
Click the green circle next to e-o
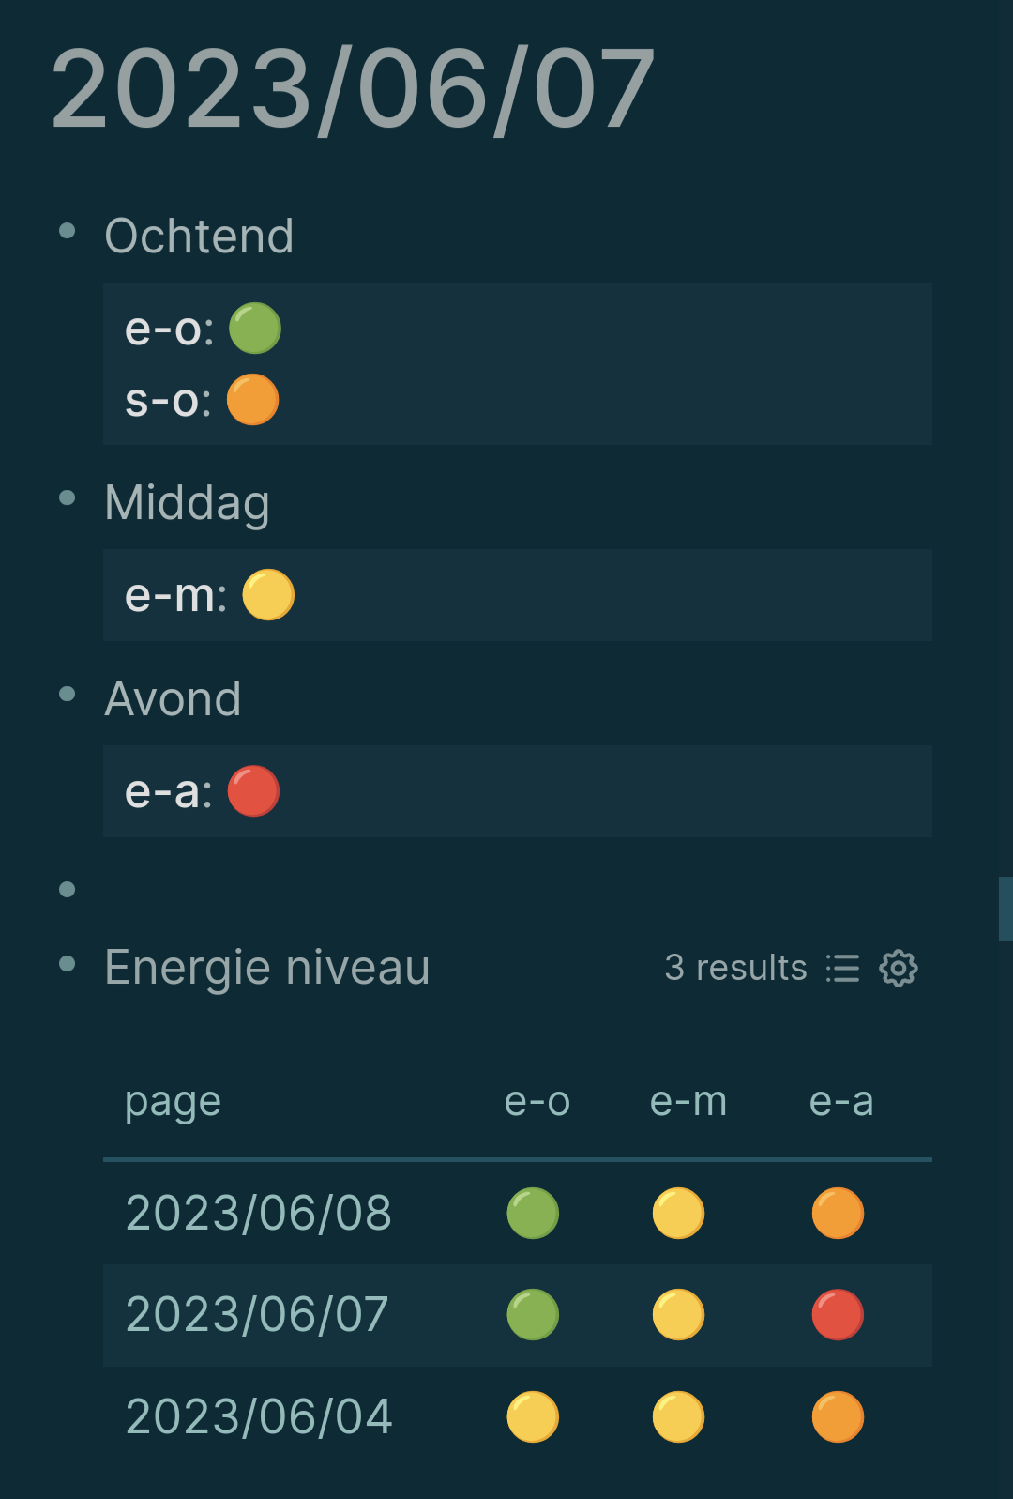tap(255, 329)
